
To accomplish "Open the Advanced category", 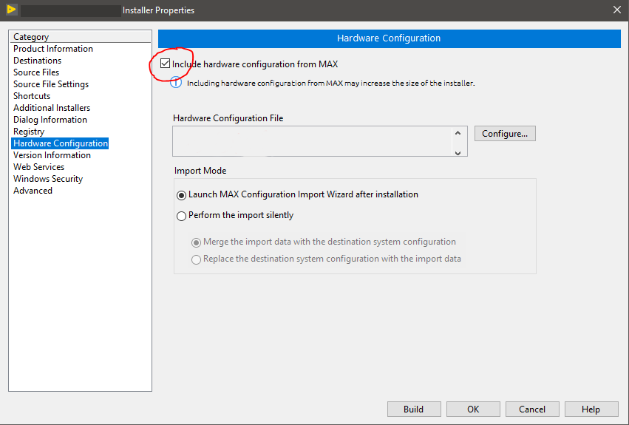I will 33,190.
